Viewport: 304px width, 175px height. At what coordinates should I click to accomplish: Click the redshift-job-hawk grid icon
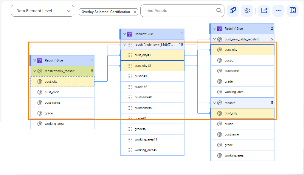click(x=130, y=45)
